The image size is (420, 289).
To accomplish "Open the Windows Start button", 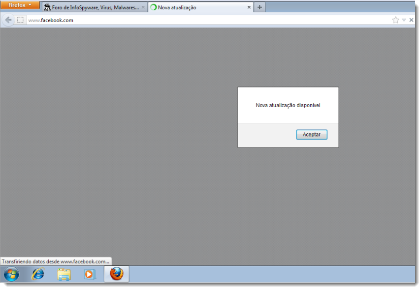I will 11,274.
